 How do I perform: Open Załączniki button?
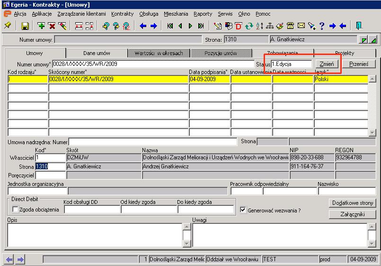click(x=352, y=214)
